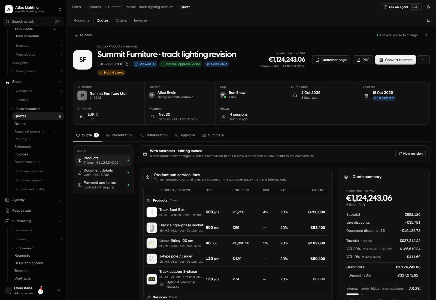Viewport: 436px width, 300px height.
Task: Collapse the side panel chevron near Locked status
Action: pos(426,35)
